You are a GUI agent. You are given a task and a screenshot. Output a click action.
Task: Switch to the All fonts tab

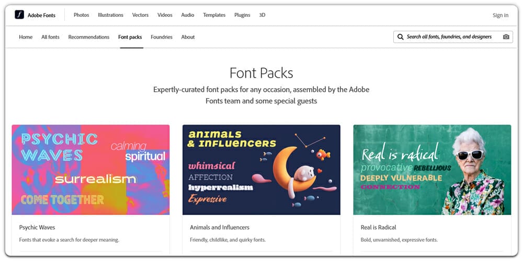[x=50, y=37]
